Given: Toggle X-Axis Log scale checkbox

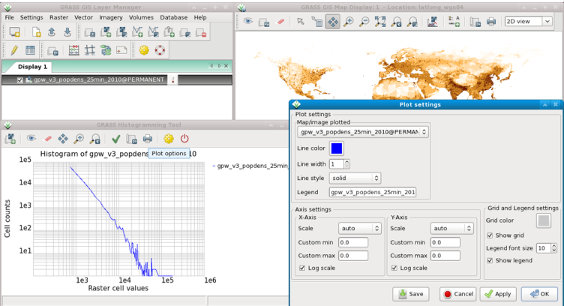Looking at the screenshot, I should [x=301, y=268].
